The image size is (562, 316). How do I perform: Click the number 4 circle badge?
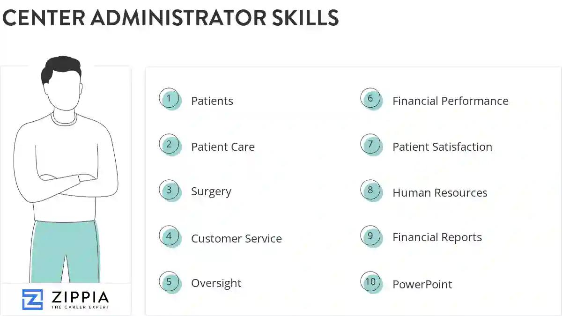point(170,237)
